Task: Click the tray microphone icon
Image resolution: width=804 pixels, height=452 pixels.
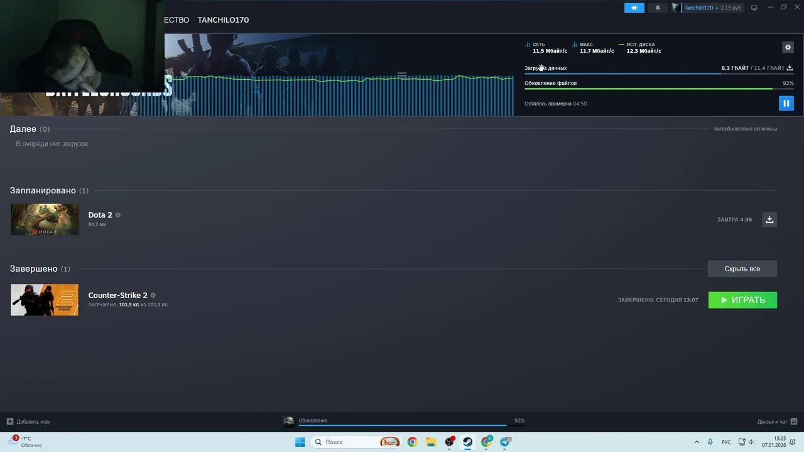Action: 710,442
